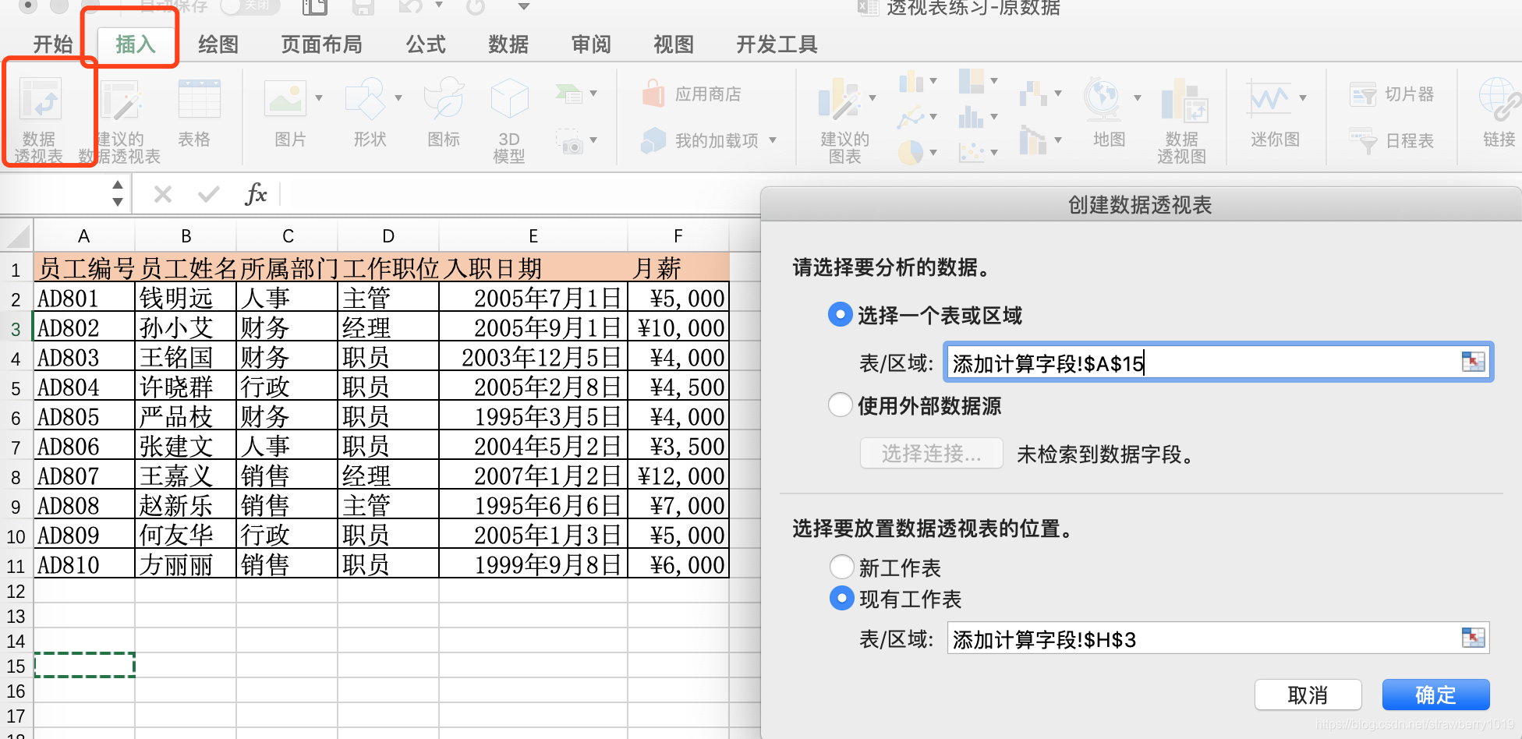Switch to the Data (数据) tab
The image size is (1522, 739).
tap(508, 44)
